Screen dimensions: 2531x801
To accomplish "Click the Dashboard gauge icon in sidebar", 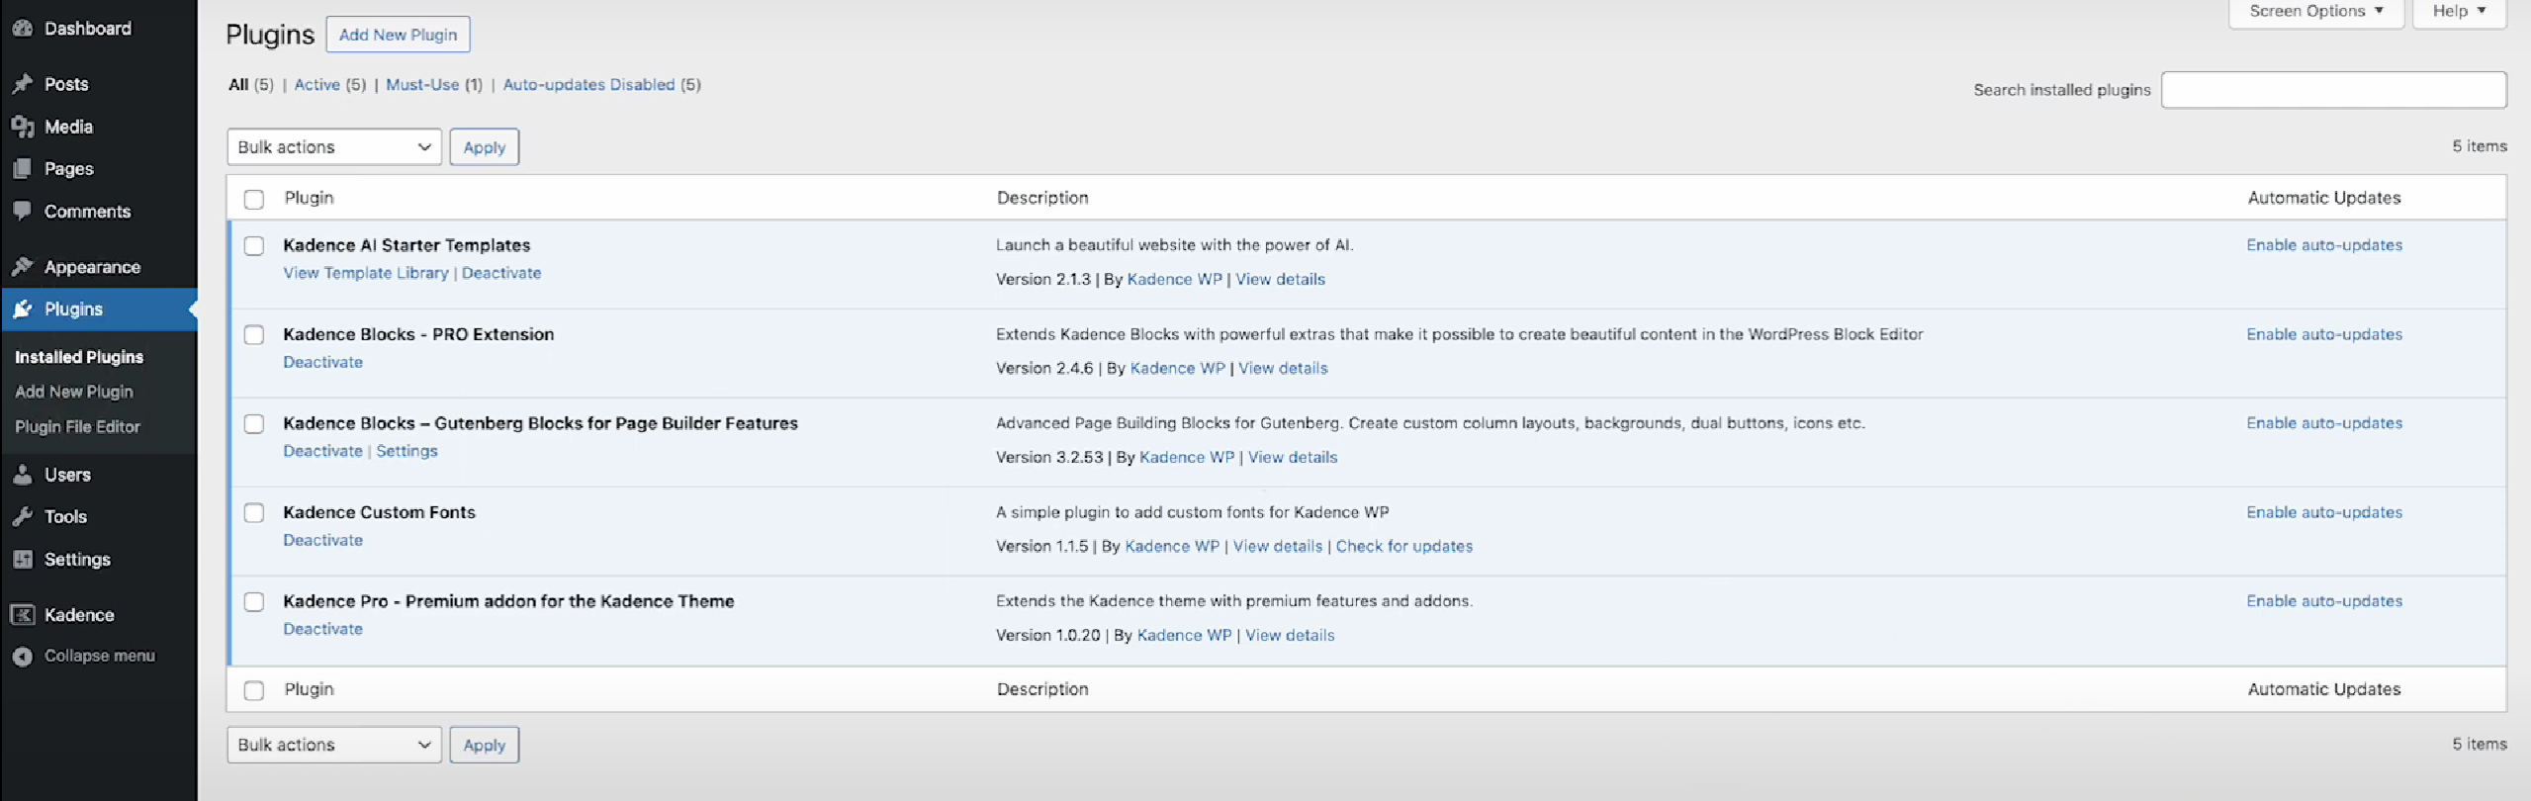I will click(x=23, y=29).
